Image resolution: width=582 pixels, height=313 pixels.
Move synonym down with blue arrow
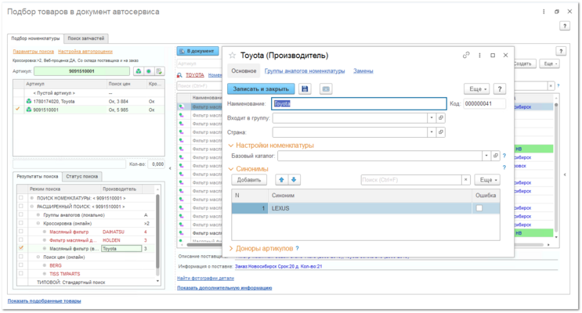point(294,180)
